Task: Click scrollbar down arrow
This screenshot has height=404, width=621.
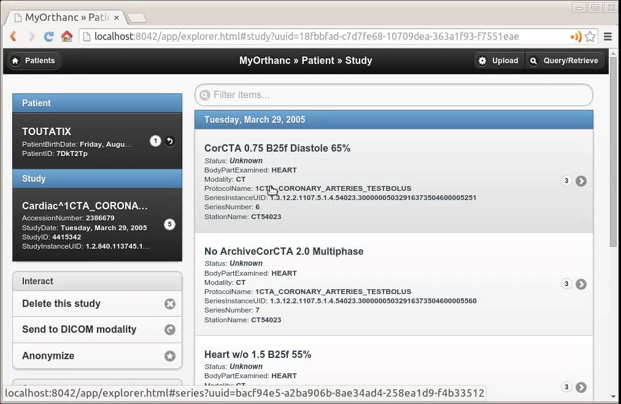Action: [613, 397]
